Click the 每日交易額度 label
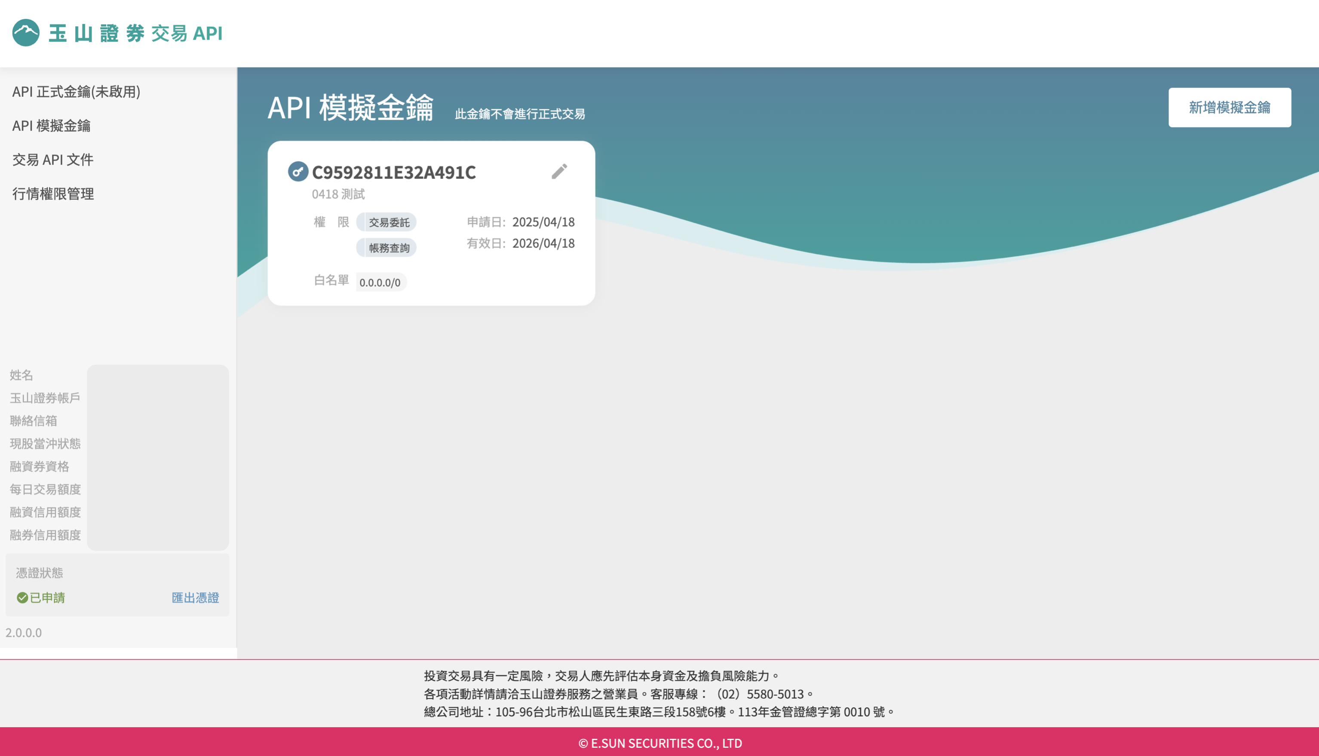1319x756 pixels. pyautogui.click(x=45, y=489)
